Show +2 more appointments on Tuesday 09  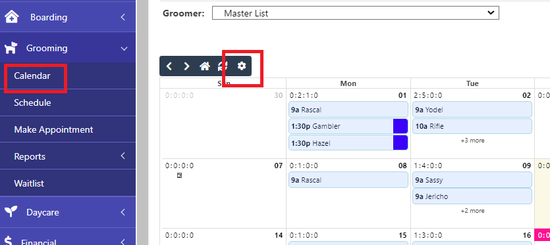point(472,211)
